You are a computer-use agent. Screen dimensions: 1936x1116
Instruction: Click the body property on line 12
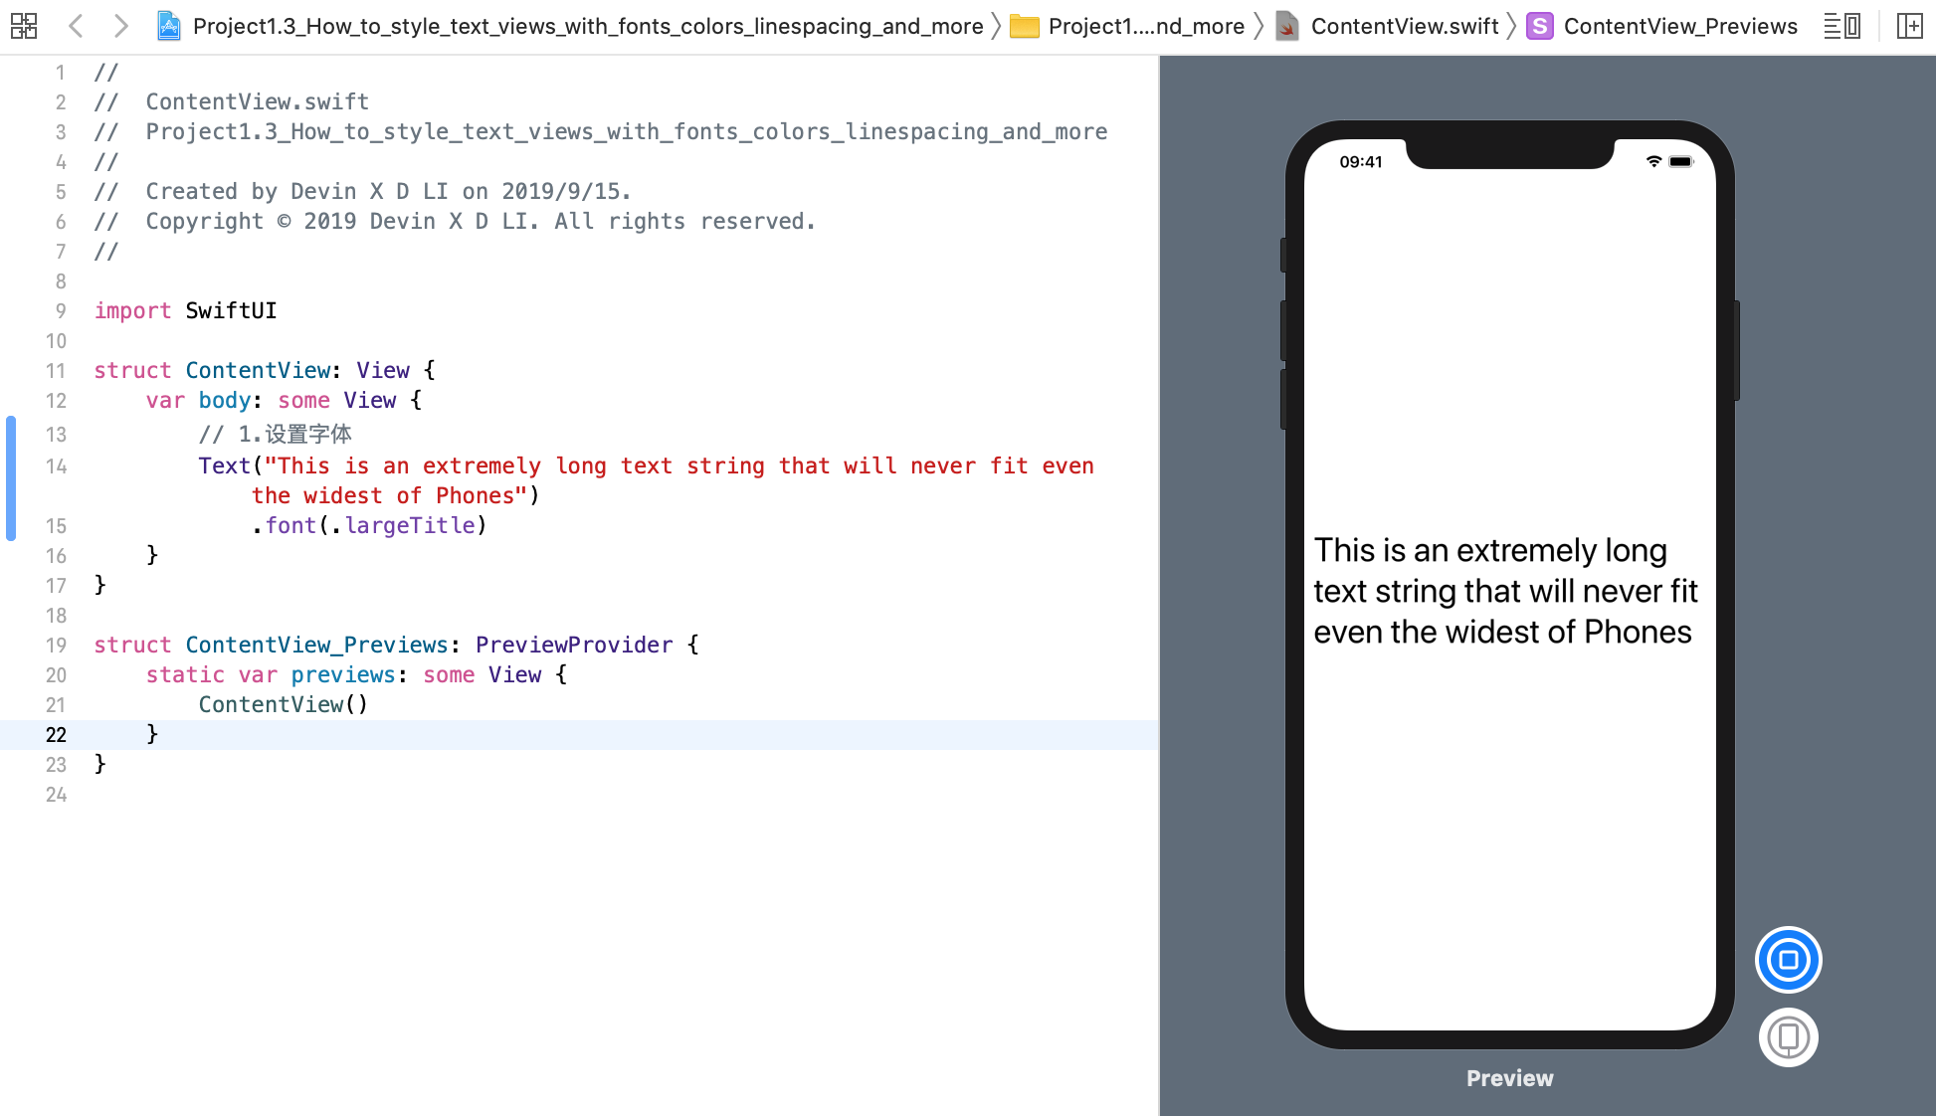[224, 400]
